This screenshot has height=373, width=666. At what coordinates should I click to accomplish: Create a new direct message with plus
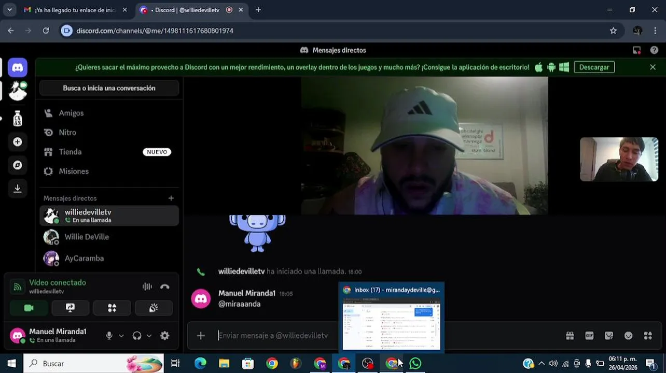click(171, 198)
